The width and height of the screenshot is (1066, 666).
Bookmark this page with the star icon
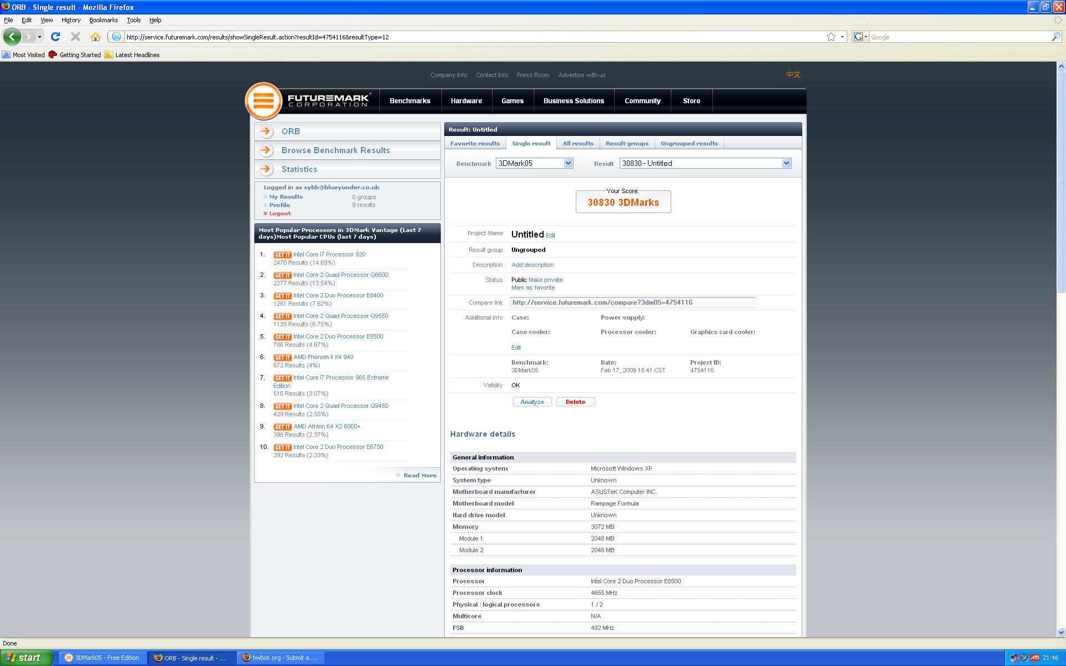[x=831, y=37]
